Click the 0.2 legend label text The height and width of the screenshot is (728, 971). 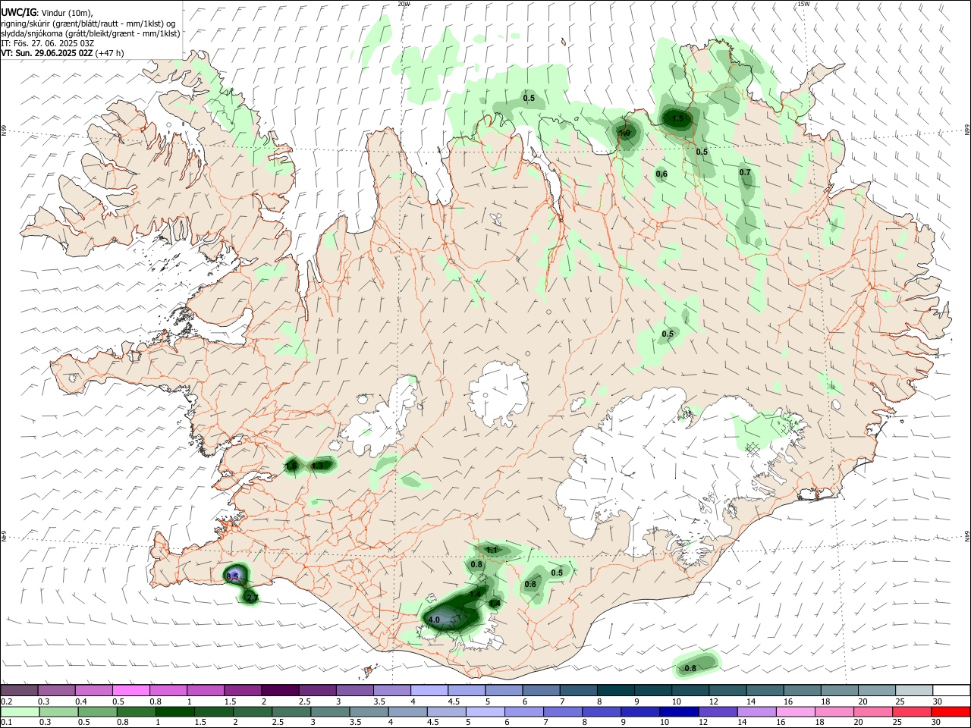pyautogui.click(x=5, y=701)
